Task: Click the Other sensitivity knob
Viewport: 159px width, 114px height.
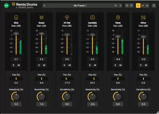Action: tap(143, 97)
